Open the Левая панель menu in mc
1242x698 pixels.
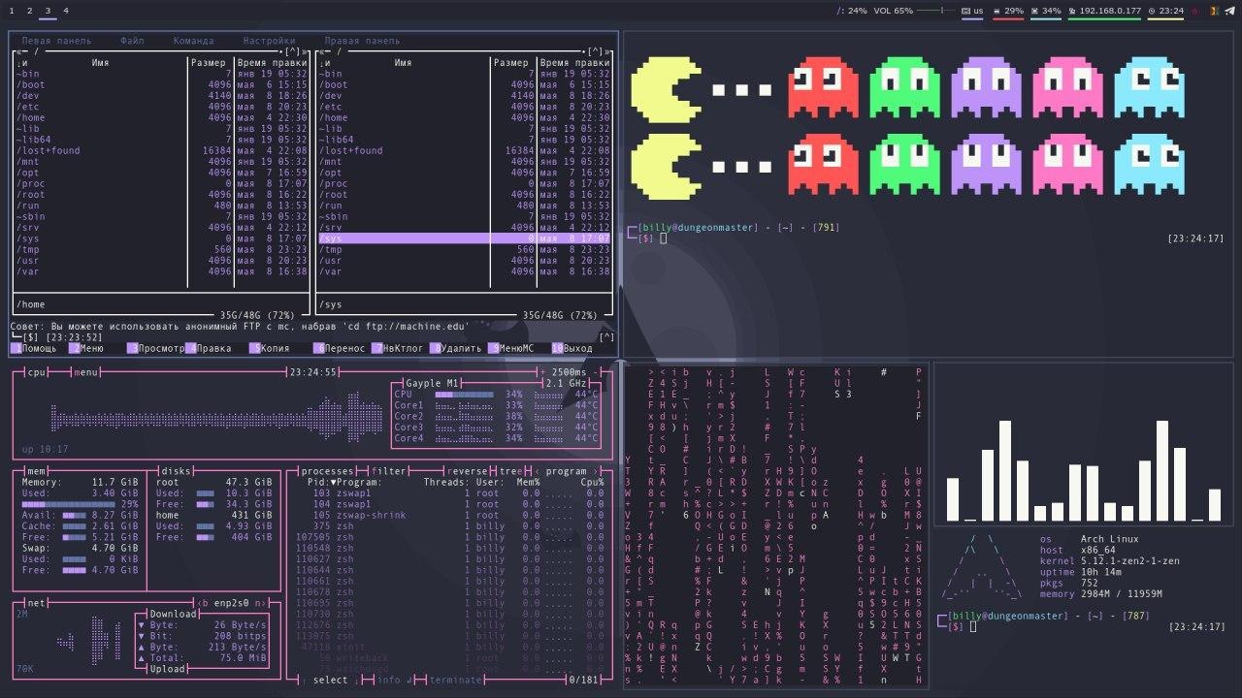tap(56, 41)
